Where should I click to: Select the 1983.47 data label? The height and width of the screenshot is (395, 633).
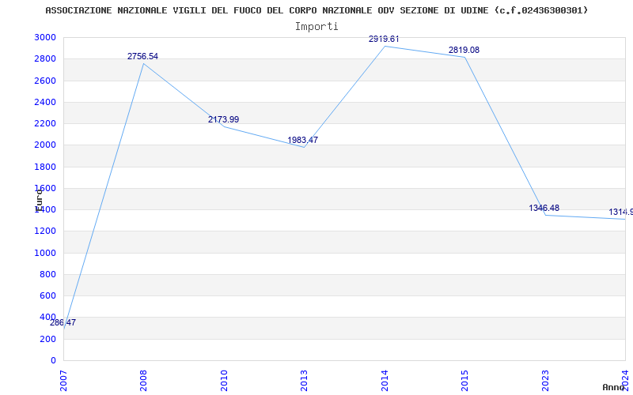[303, 141]
